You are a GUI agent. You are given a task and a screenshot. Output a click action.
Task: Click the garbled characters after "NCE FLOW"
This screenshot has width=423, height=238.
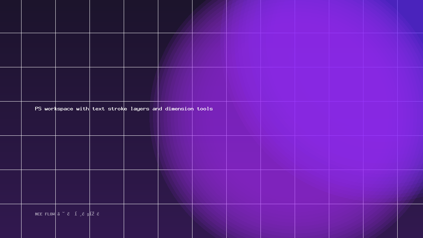(78, 214)
